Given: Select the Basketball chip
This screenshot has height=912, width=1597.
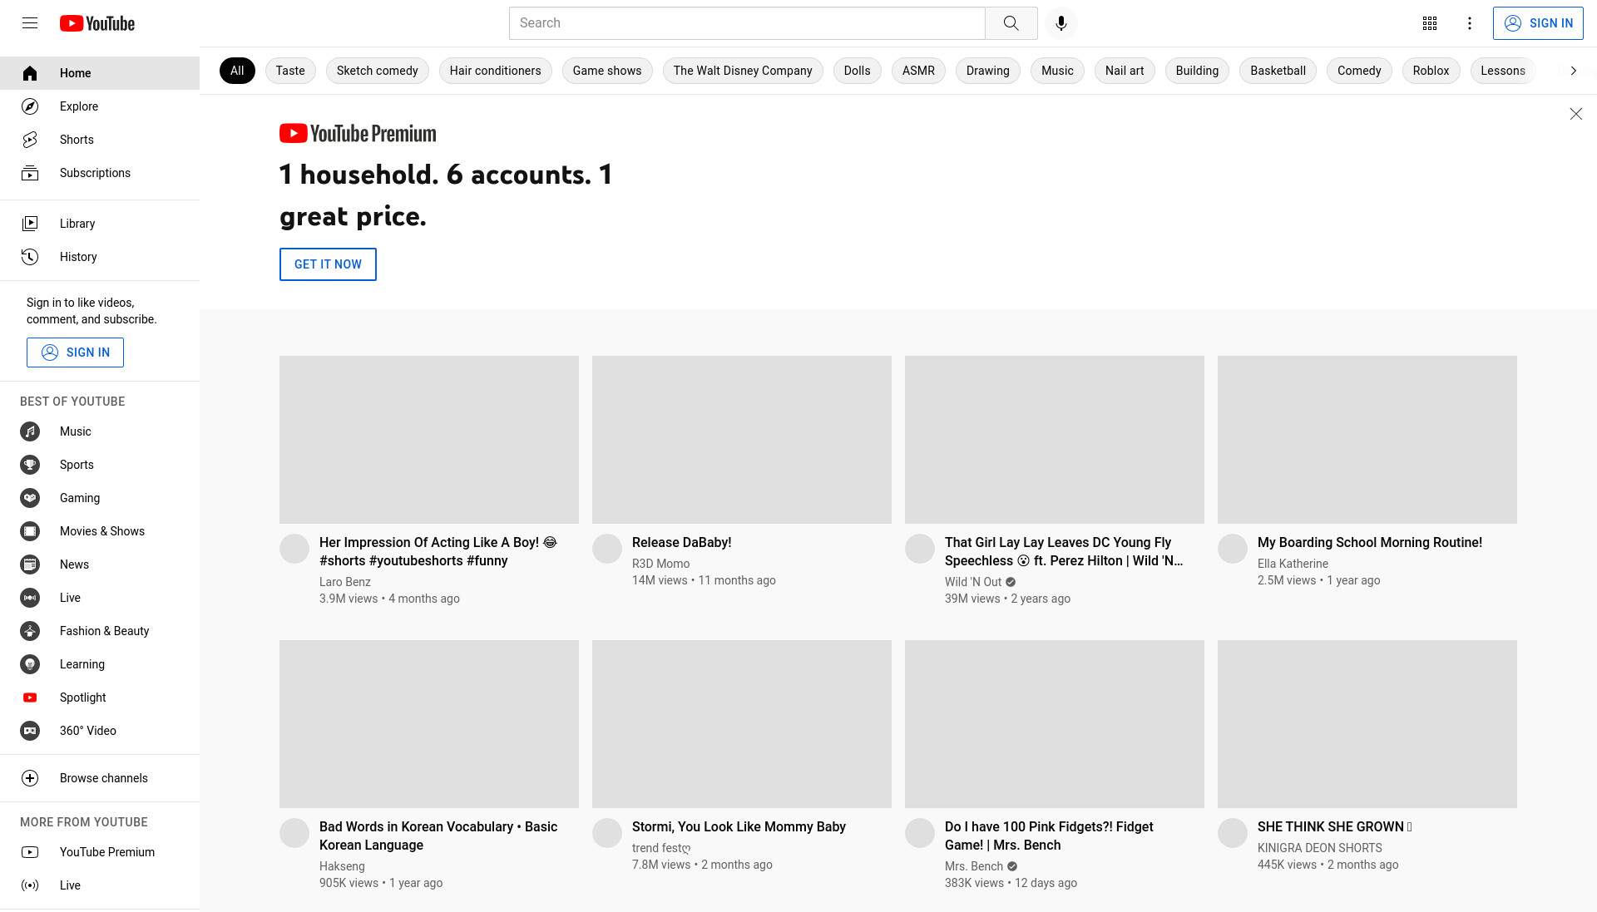Looking at the screenshot, I should coord(1278,71).
